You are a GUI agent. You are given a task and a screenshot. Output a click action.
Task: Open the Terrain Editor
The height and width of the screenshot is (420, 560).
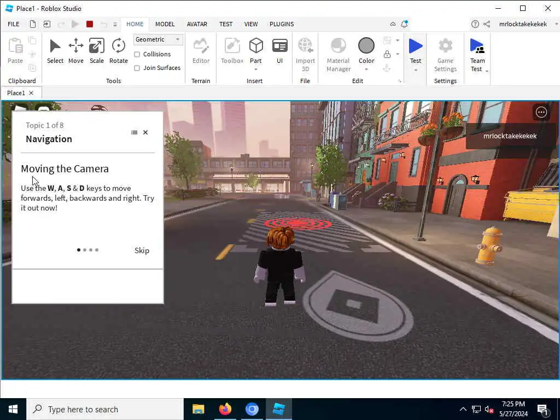point(201,51)
